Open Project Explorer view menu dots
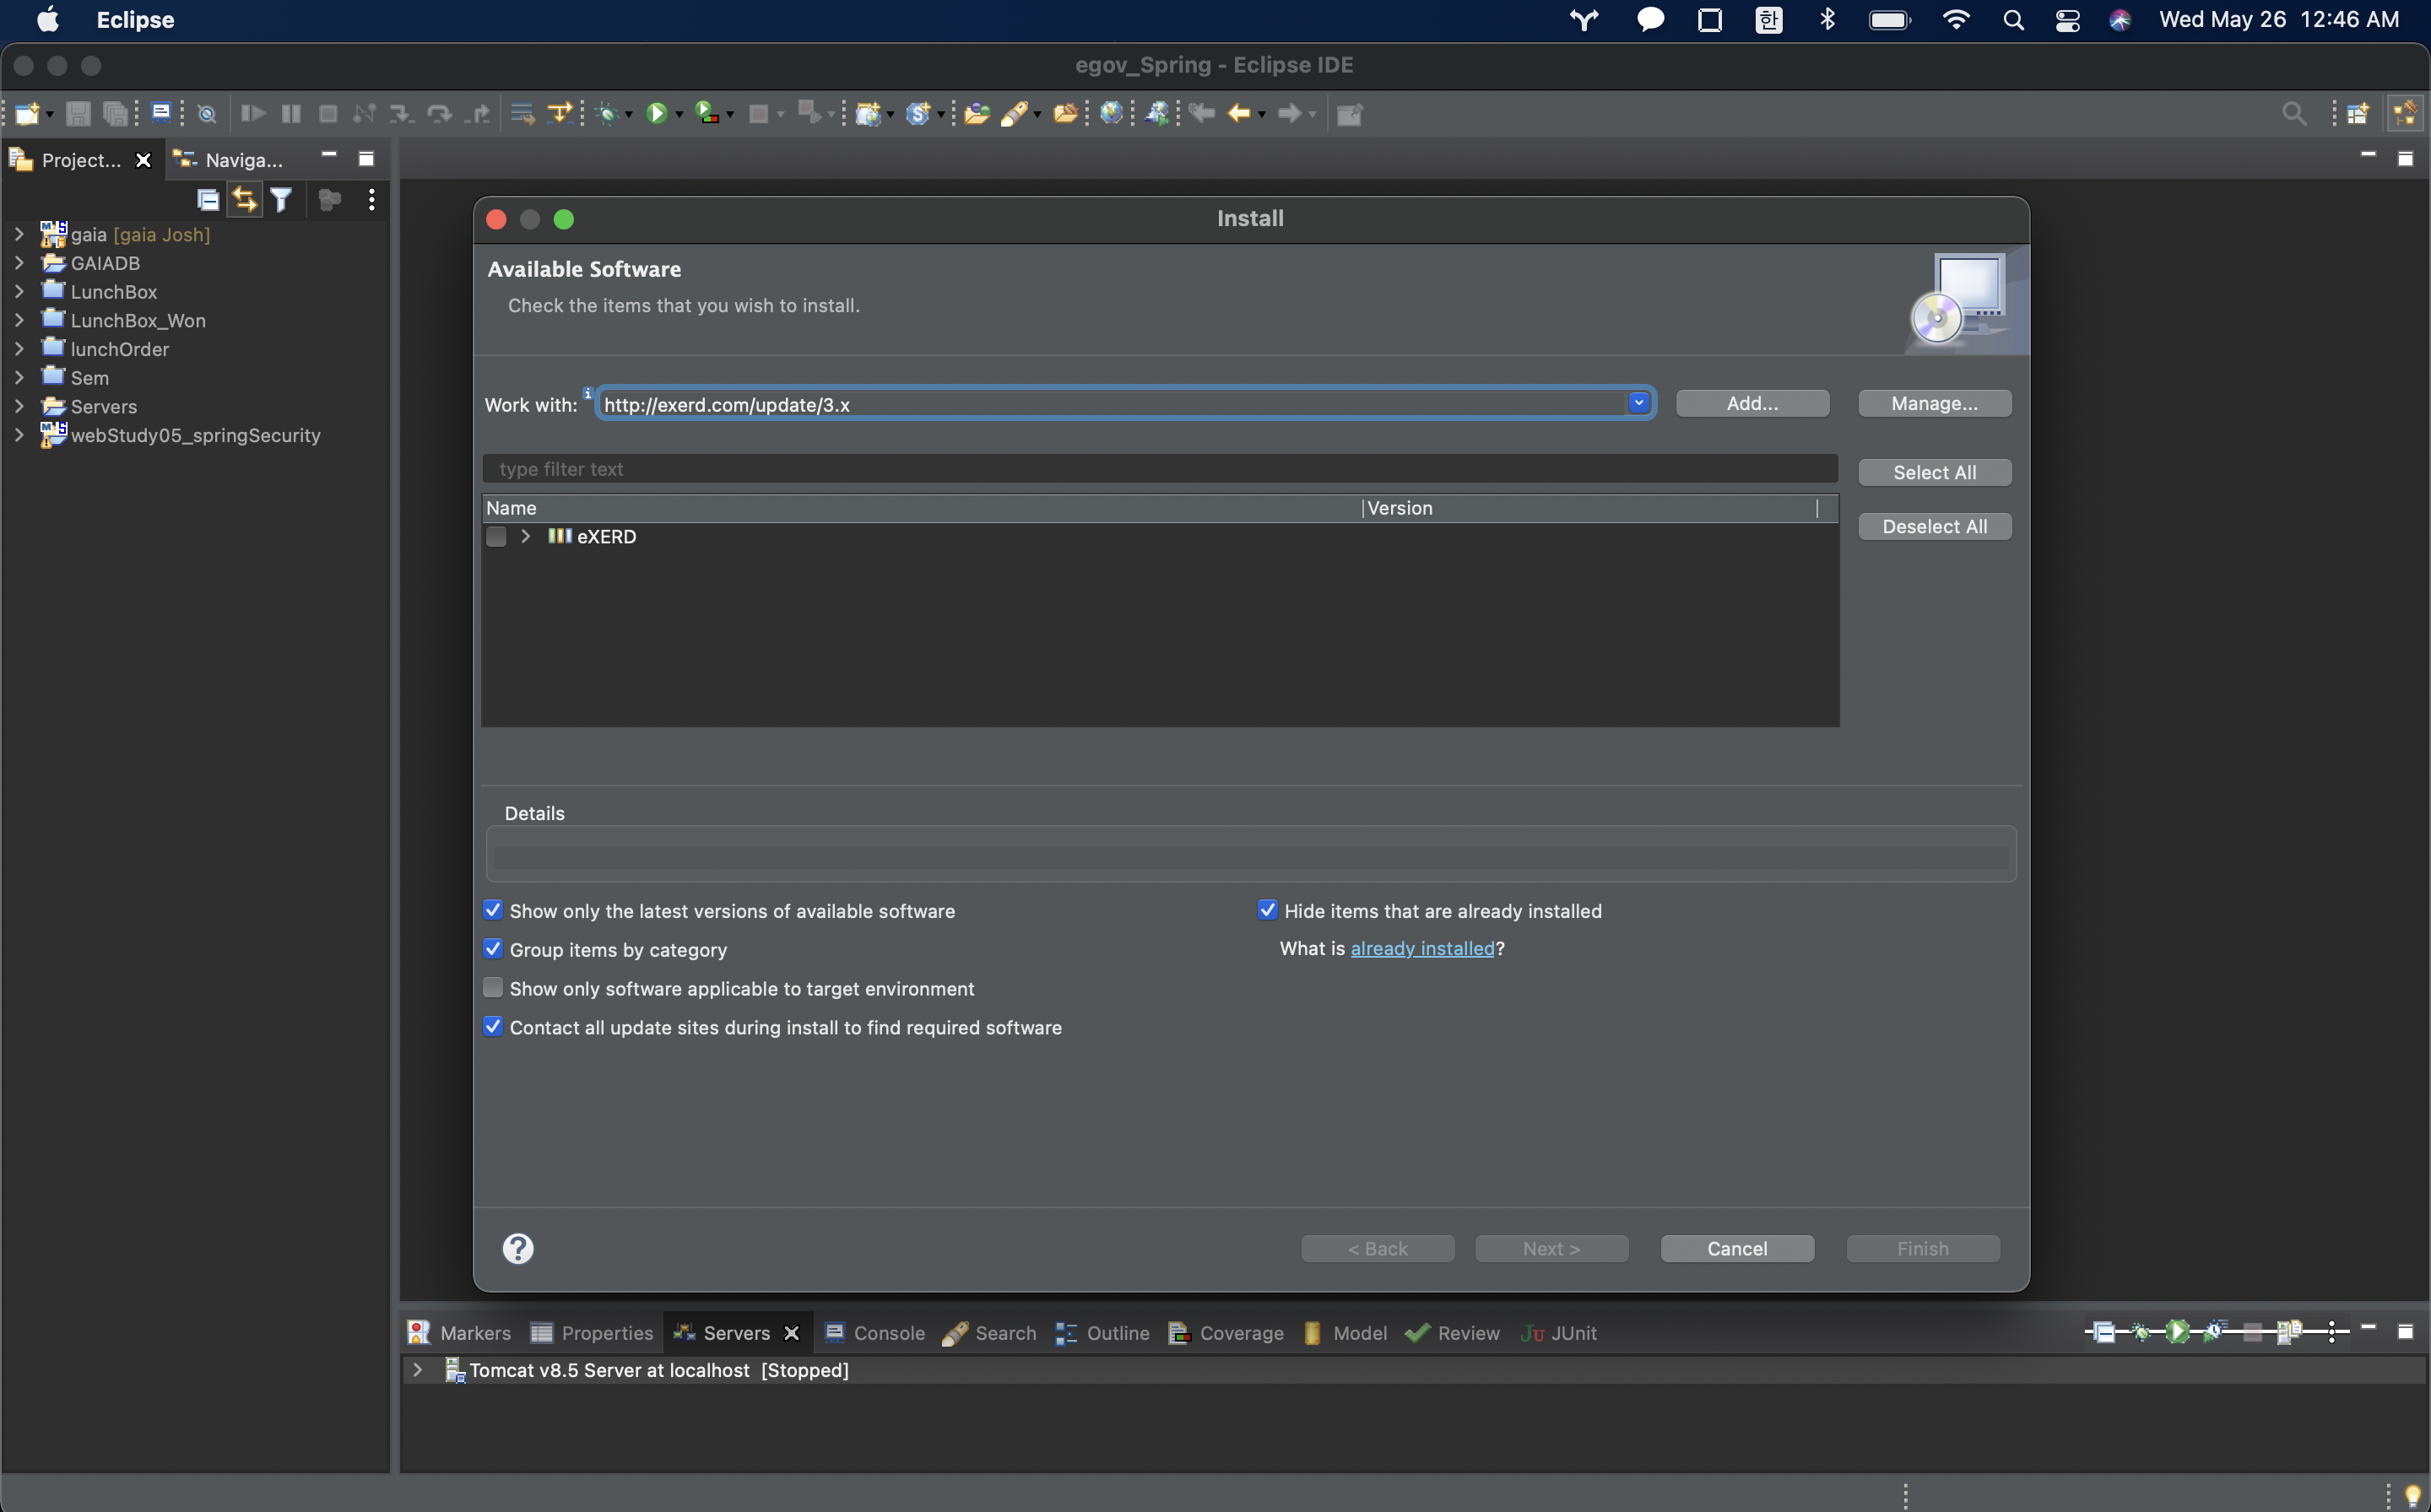 click(371, 200)
